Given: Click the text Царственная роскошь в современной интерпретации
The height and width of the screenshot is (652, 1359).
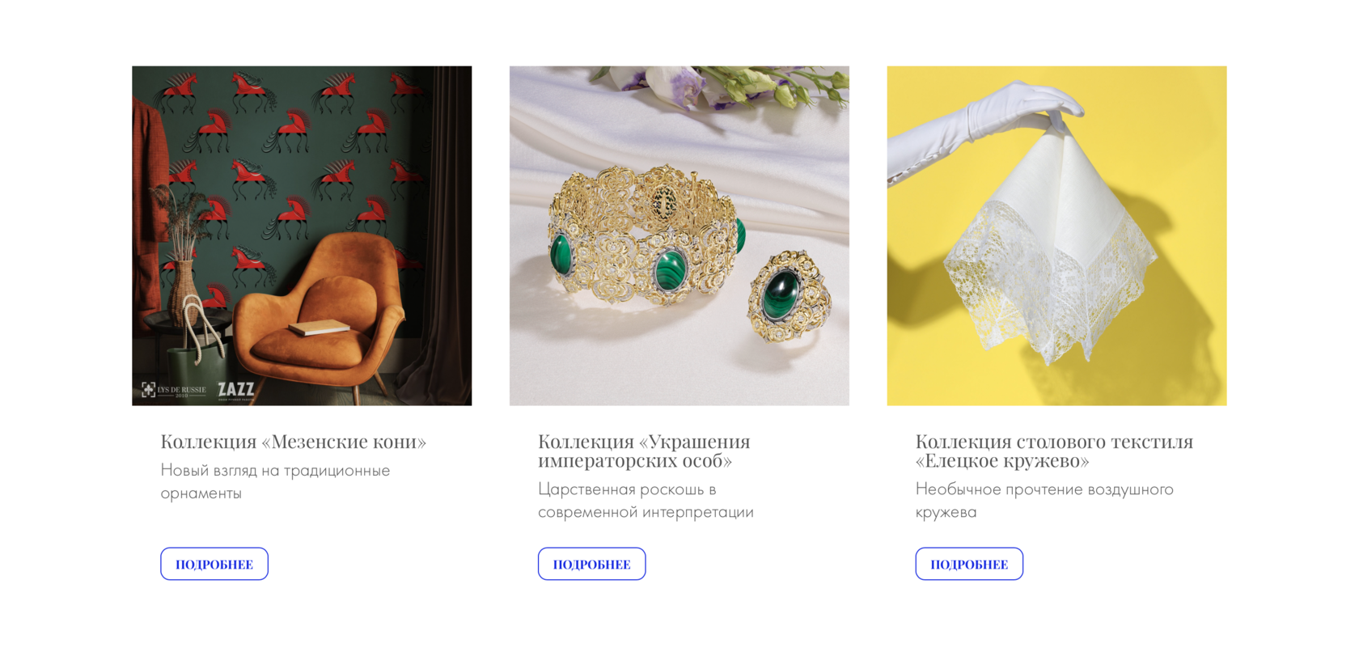Looking at the screenshot, I should pyautogui.click(x=646, y=500).
